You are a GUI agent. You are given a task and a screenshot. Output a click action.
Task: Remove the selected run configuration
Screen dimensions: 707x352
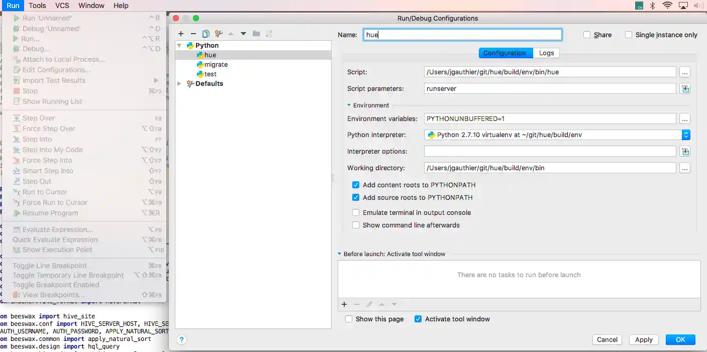point(193,34)
